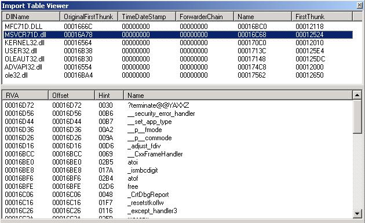Click Hint value 0048
This screenshot has width=365, height=223.
tap(105, 195)
